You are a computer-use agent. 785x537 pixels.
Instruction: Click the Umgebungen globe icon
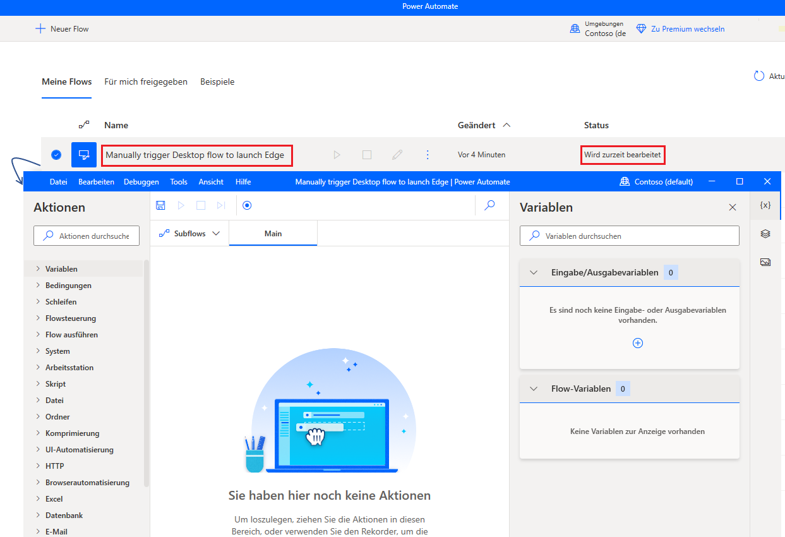click(575, 28)
